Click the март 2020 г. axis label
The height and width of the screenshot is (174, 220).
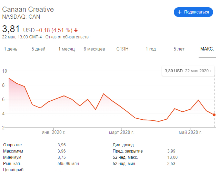121,132
